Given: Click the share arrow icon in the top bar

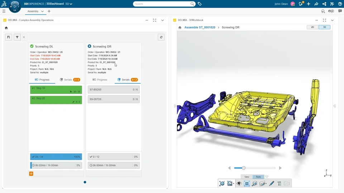Looking at the screenshot, I should pos(316,4).
